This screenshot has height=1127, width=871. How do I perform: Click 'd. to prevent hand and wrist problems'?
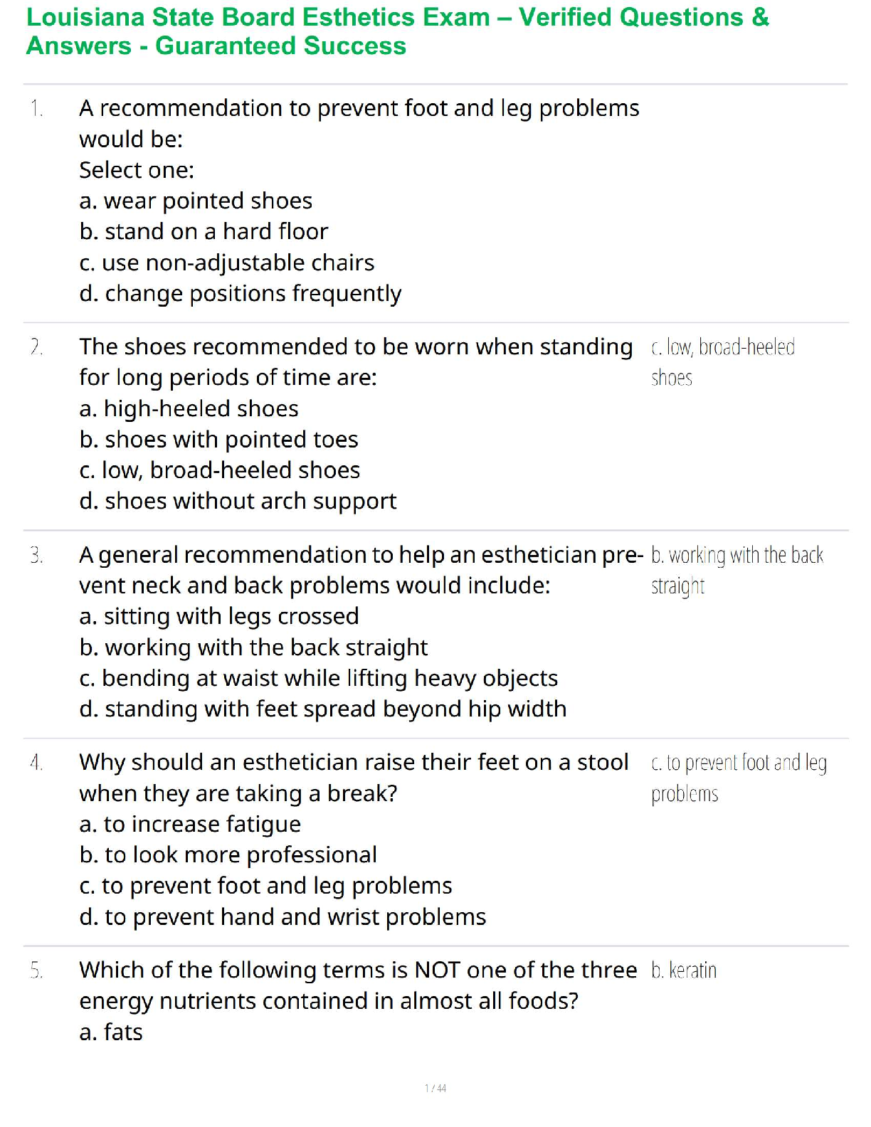tap(283, 917)
